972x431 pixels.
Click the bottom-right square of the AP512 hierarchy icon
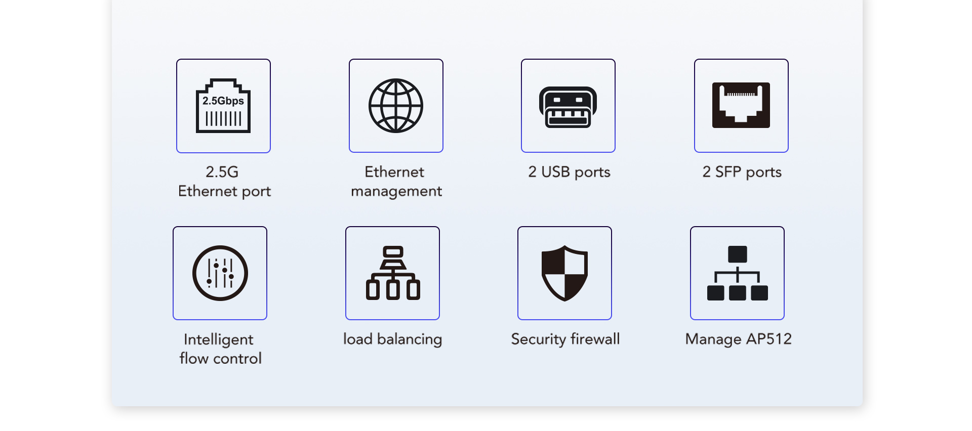(x=759, y=293)
